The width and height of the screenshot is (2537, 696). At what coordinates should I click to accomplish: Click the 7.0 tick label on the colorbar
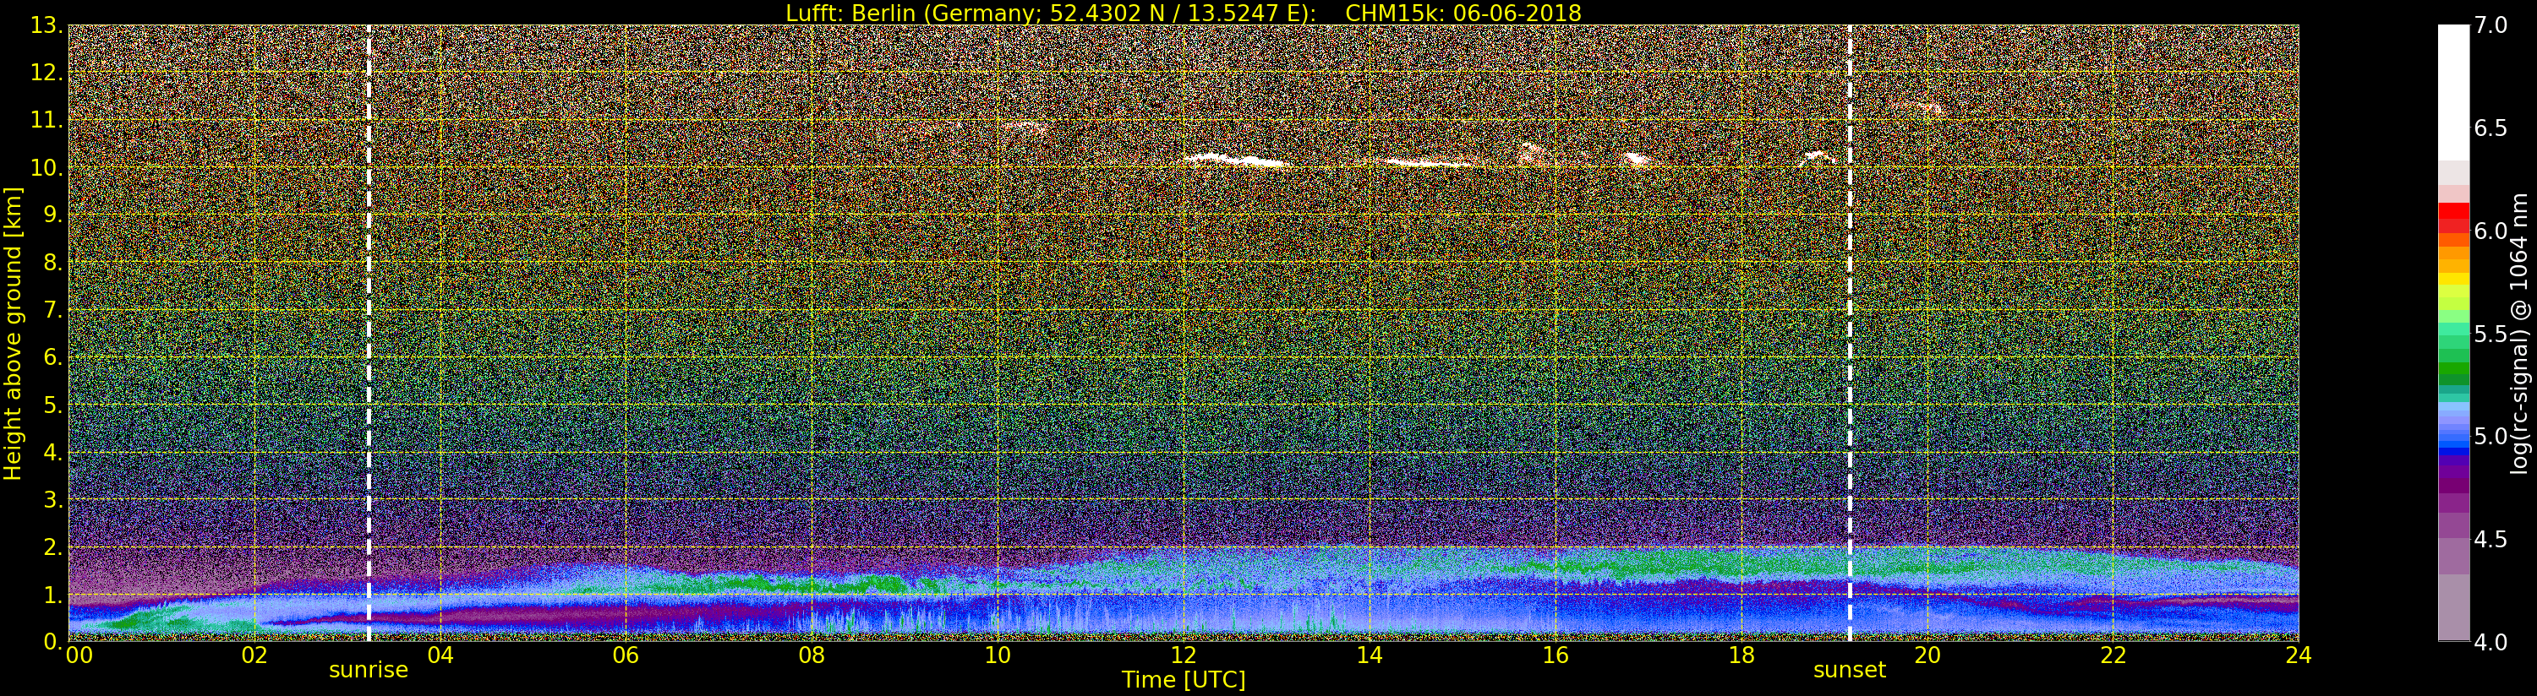[x=2491, y=25]
